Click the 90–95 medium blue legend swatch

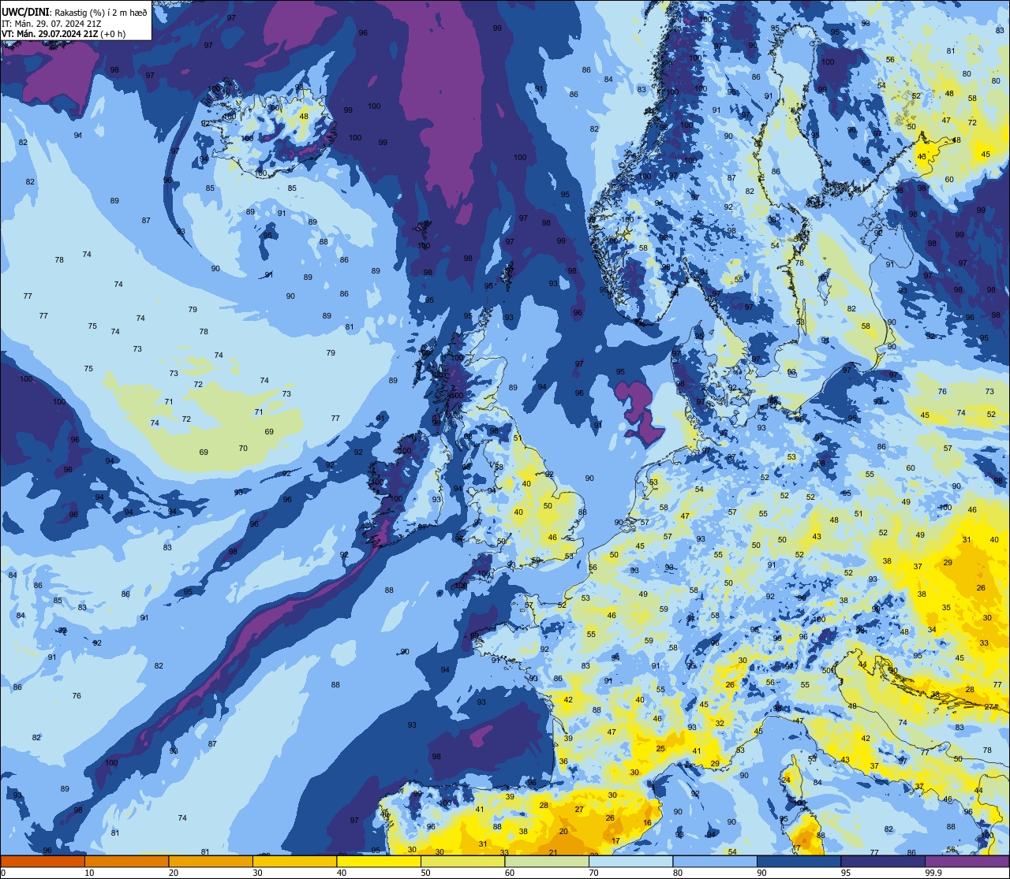click(799, 861)
